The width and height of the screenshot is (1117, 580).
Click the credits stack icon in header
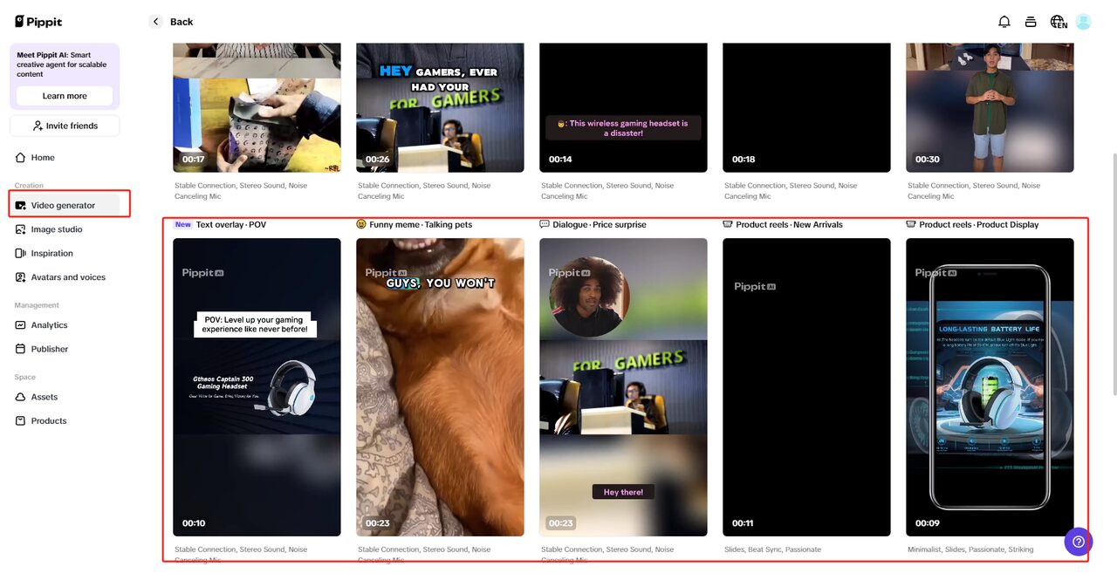(1031, 22)
